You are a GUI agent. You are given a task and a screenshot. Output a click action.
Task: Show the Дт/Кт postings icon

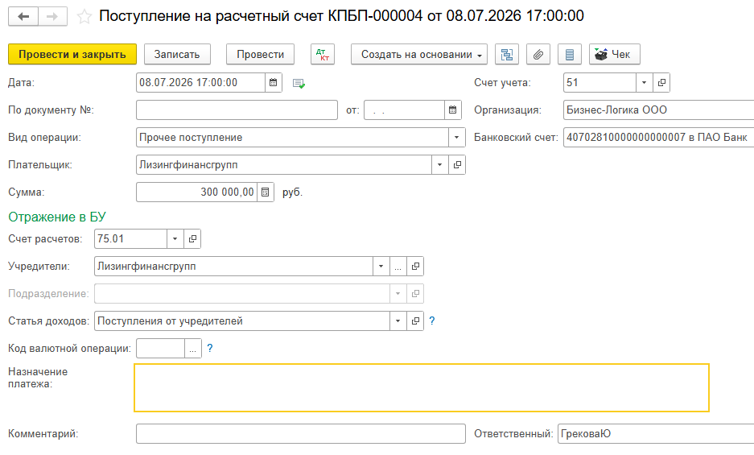coord(323,55)
